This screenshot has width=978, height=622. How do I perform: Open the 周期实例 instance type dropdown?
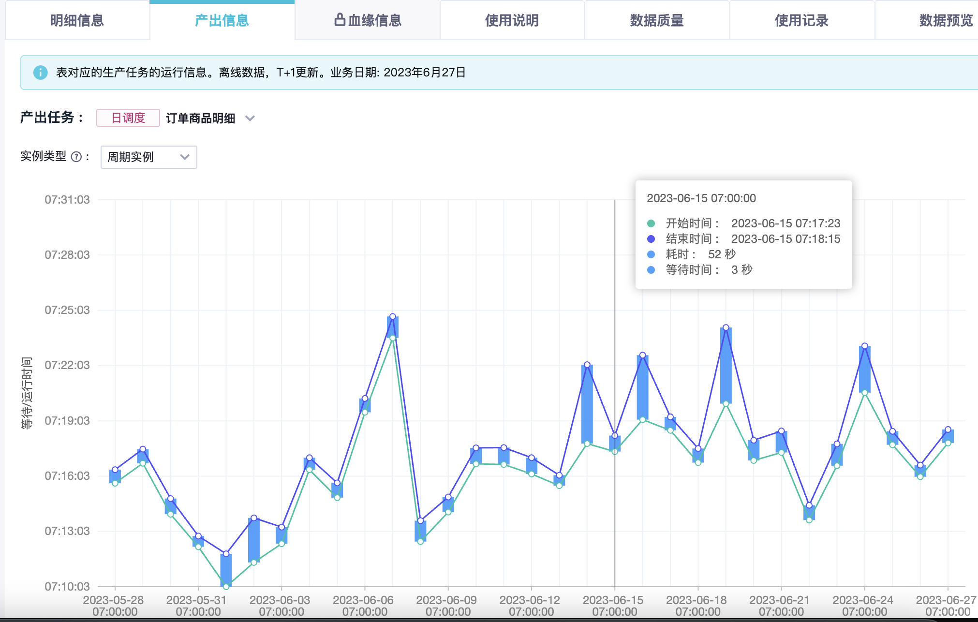click(x=148, y=157)
